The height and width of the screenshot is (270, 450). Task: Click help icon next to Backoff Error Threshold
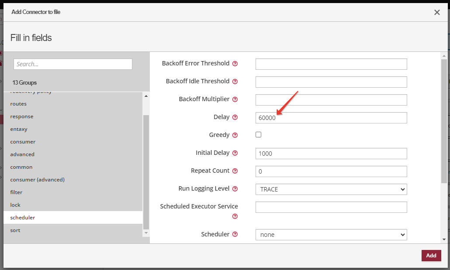235,64
